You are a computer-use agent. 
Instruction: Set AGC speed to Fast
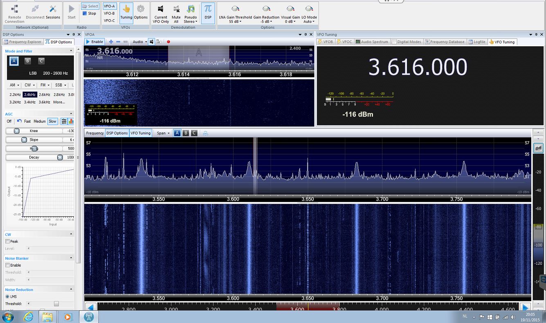coord(27,121)
